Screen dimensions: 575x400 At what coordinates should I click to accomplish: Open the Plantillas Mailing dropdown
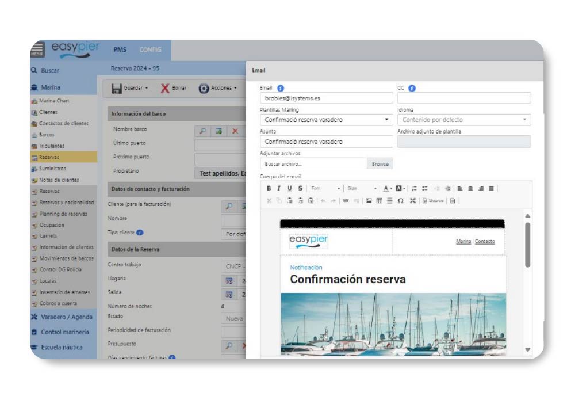coord(326,120)
